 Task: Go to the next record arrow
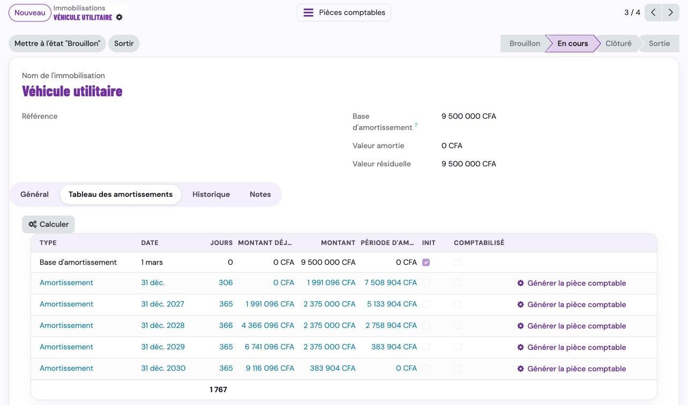671,12
